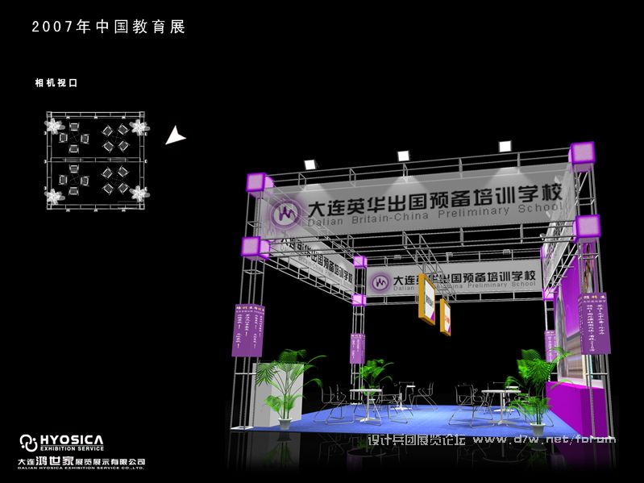Image resolution: width=644 pixels, height=483 pixels.
Task: Click the purple vertical banner on right column
Action: pyautogui.click(x=594, y=323)
